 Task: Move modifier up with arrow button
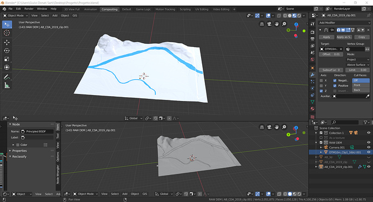[x=358, y=30]
